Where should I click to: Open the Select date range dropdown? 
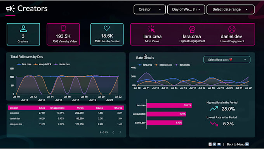(x=230, y=9)
